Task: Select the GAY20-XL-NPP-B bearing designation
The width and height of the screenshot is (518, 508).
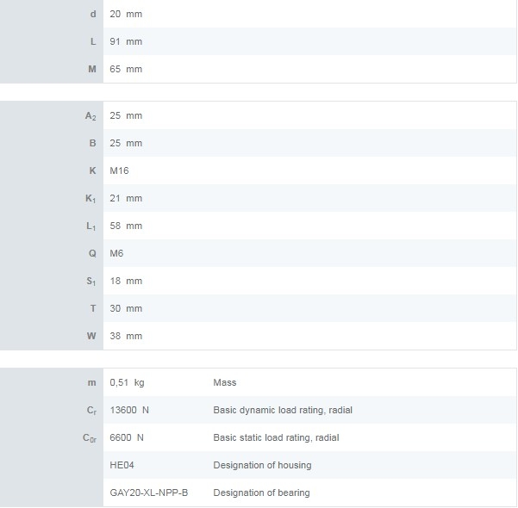Action: pyautogui.click(x=149, y=493)
